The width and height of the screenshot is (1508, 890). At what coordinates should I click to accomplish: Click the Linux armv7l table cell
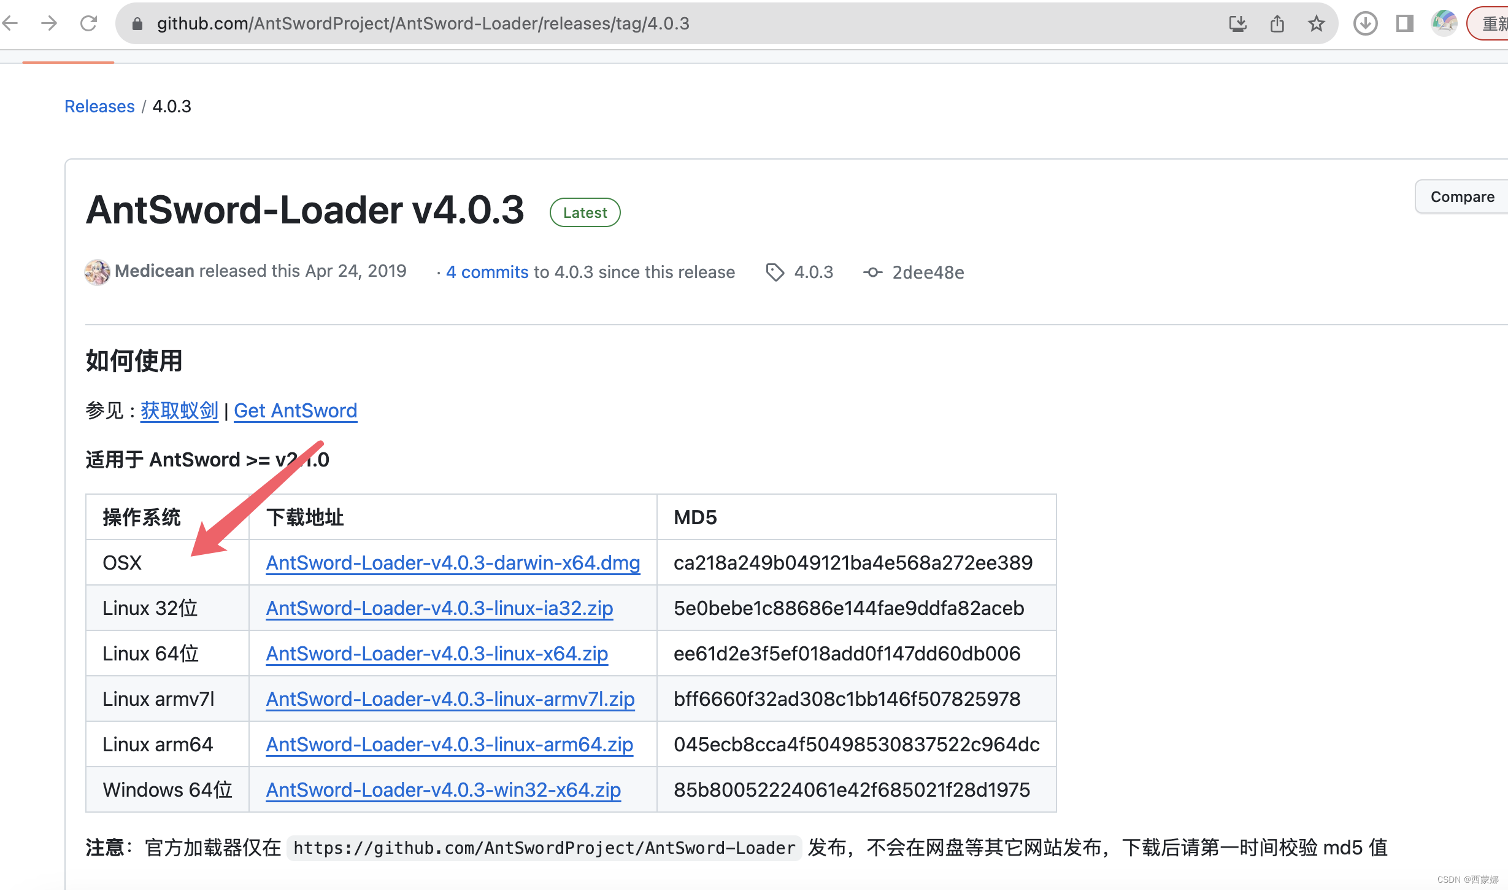click(167, 698)
